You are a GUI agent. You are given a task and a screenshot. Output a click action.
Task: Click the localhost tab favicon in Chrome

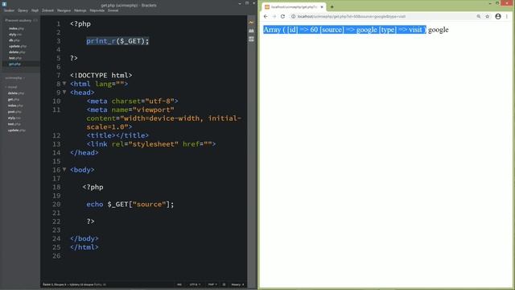pos(267,7)
